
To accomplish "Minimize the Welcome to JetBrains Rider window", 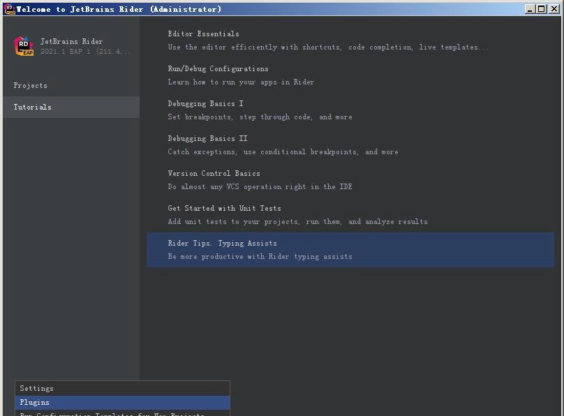I will click(x=529, y=9).
